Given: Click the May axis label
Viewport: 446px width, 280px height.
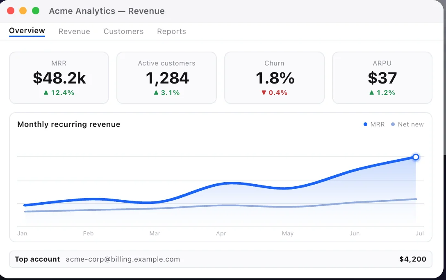Looking at the screenshot, I should tap(288, 233).
